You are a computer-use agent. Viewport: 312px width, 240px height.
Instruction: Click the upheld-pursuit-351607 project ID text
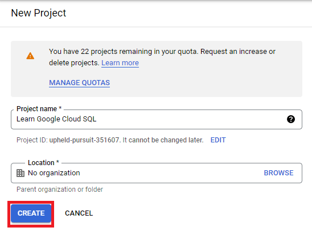tap(84, 140)
